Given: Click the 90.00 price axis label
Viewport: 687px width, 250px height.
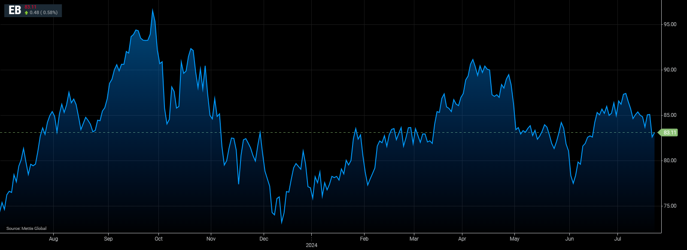Looking at the screenshot, I should click(670, 70).
